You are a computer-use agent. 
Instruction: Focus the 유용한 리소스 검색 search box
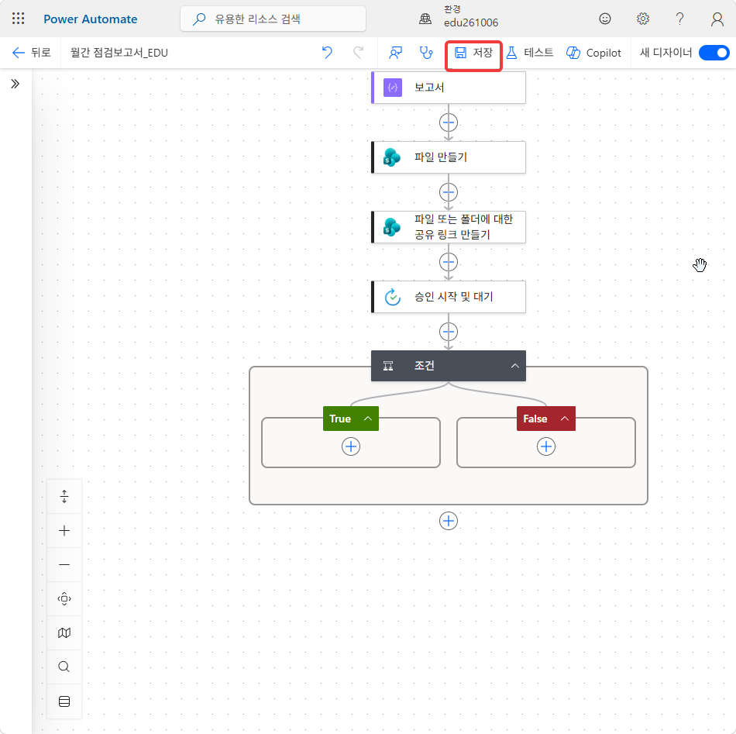point(273,19)
